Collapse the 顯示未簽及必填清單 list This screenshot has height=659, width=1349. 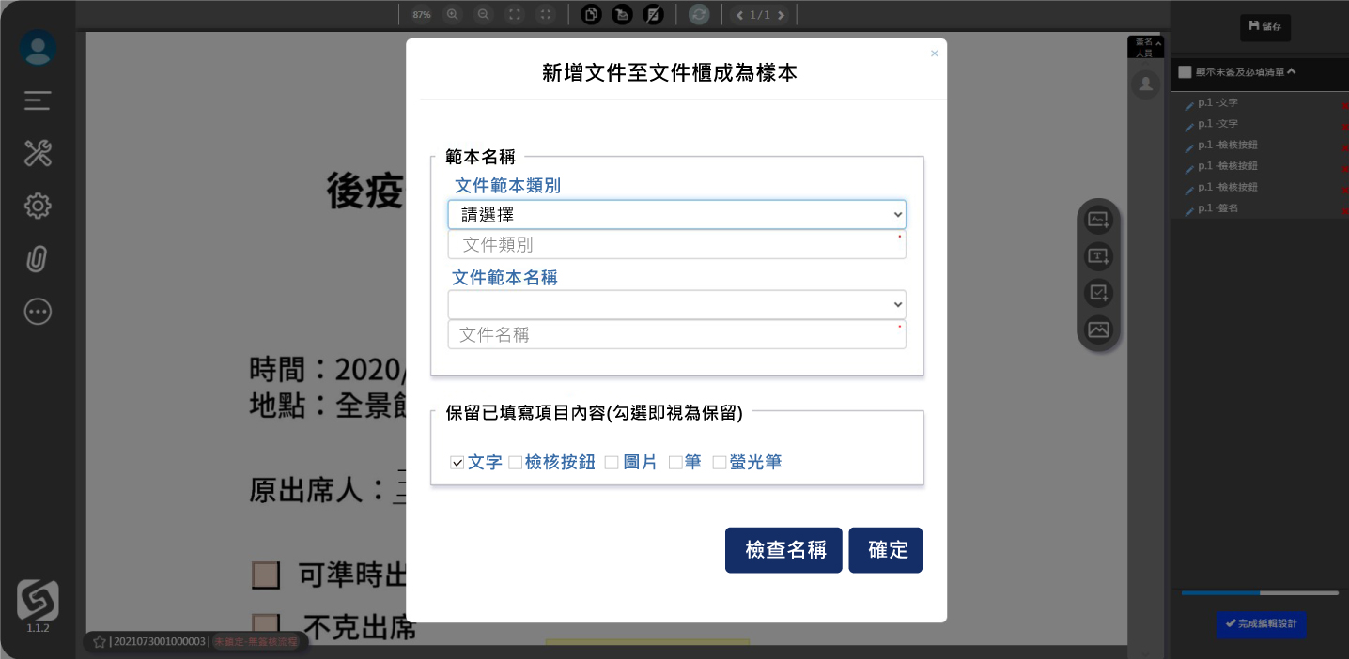[1291, 71]
